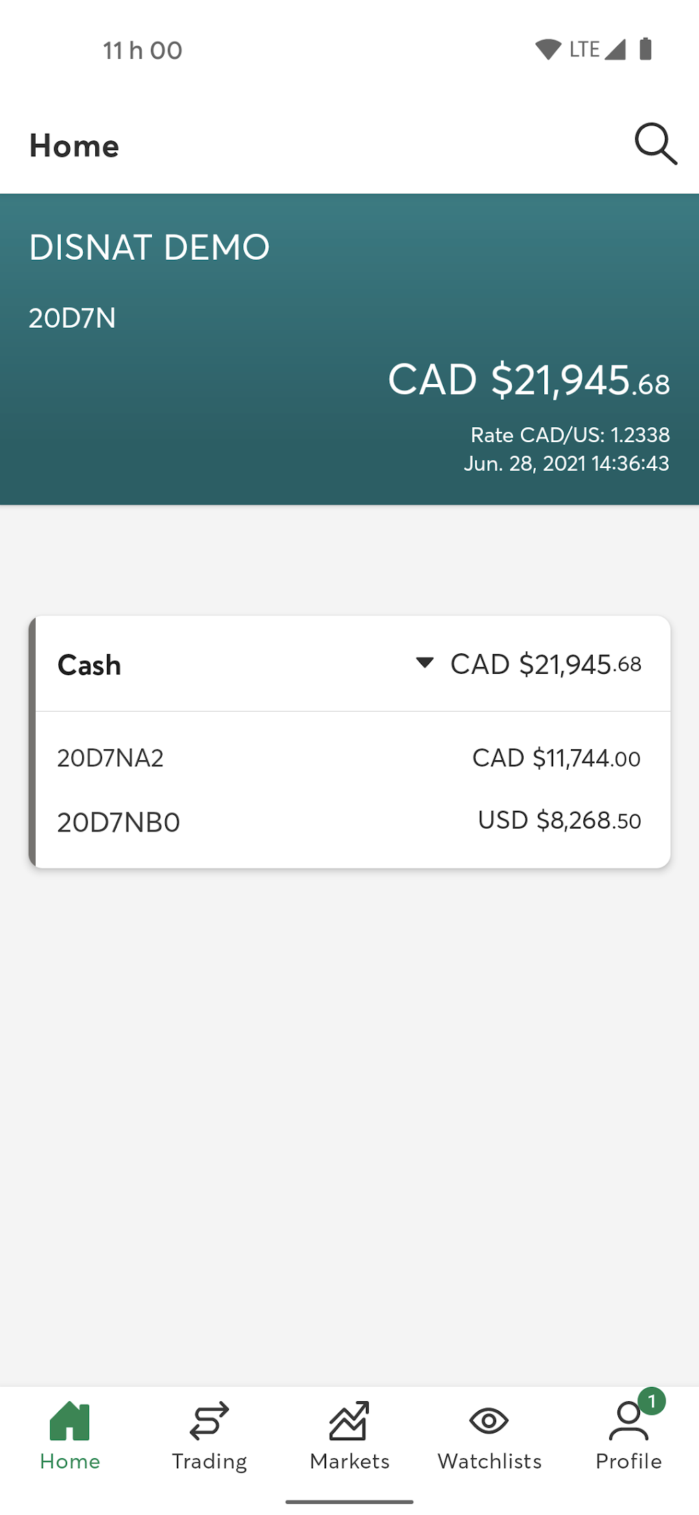Tap the header total balance amount
Image resolution: width=699 pixels, height=1515 pixels.
528,380
